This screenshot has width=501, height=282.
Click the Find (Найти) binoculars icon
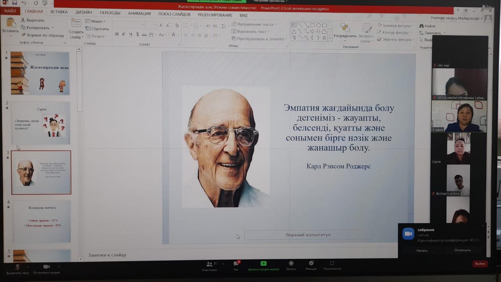[x=421, y=26]
